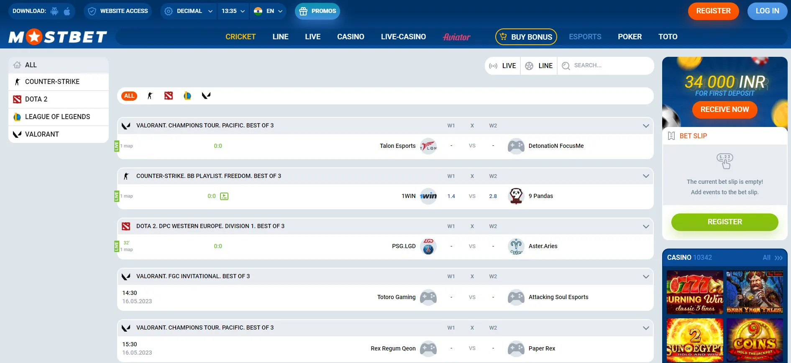This screenshot has height=363, width=791.
Task: Open the Cricket tab
Action: [x=241, y=37]
